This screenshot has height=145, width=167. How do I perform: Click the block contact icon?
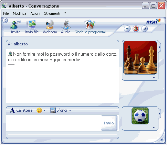coord(136,29)
